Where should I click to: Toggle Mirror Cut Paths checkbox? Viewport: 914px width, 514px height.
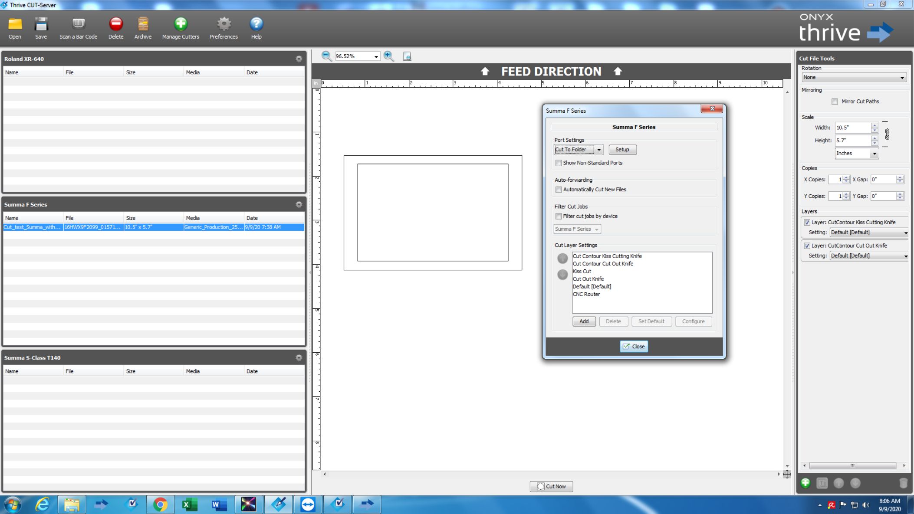[x=834, y=101]
